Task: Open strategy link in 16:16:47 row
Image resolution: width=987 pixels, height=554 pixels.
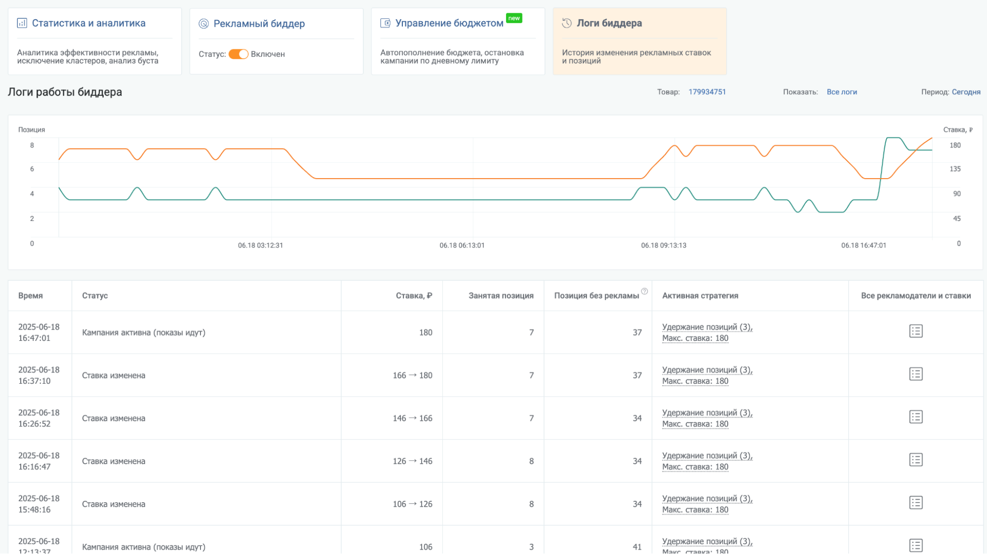Action: (707, 461)
